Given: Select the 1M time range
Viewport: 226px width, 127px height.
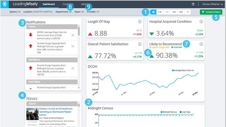Looking at the screenshot, I should coord(167,12).
